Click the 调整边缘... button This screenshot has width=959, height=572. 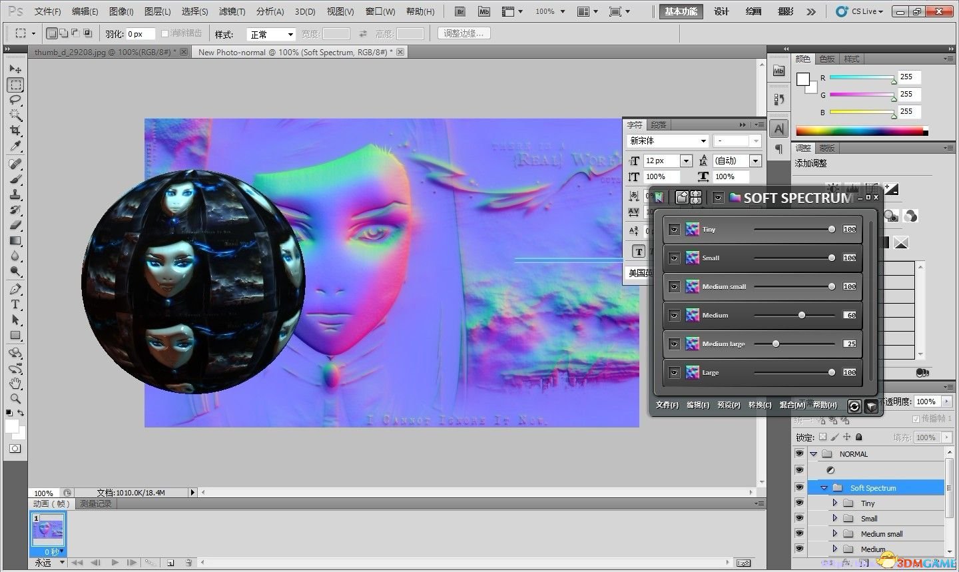(x=464, y=33)
